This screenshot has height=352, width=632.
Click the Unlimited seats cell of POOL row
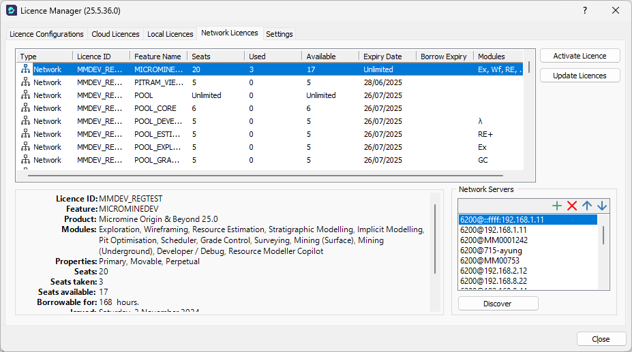207,95
